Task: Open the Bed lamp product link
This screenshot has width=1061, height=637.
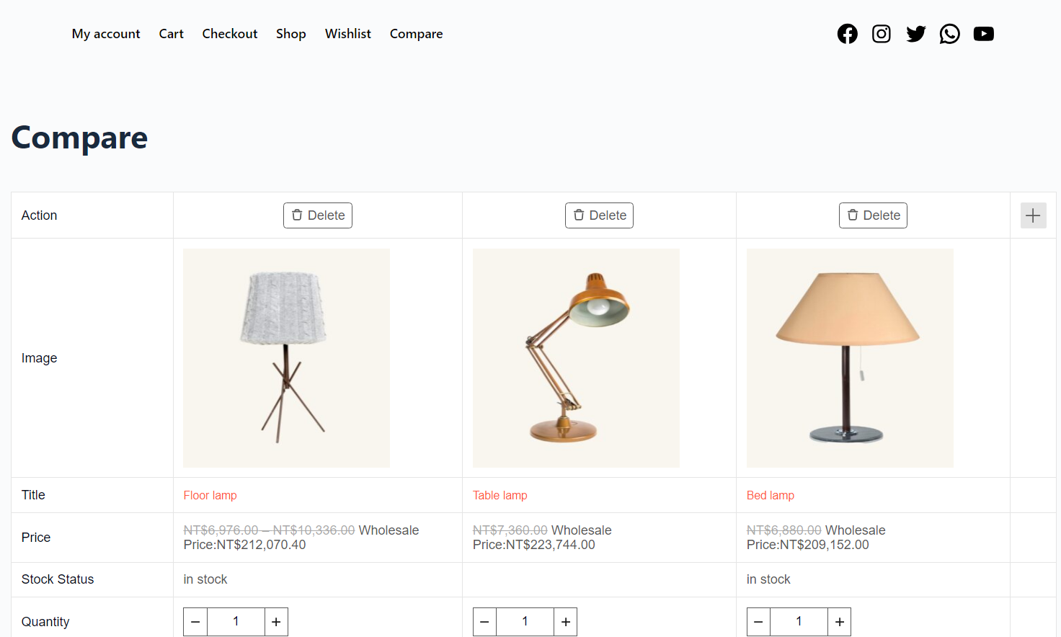Action: coord(771,495)
